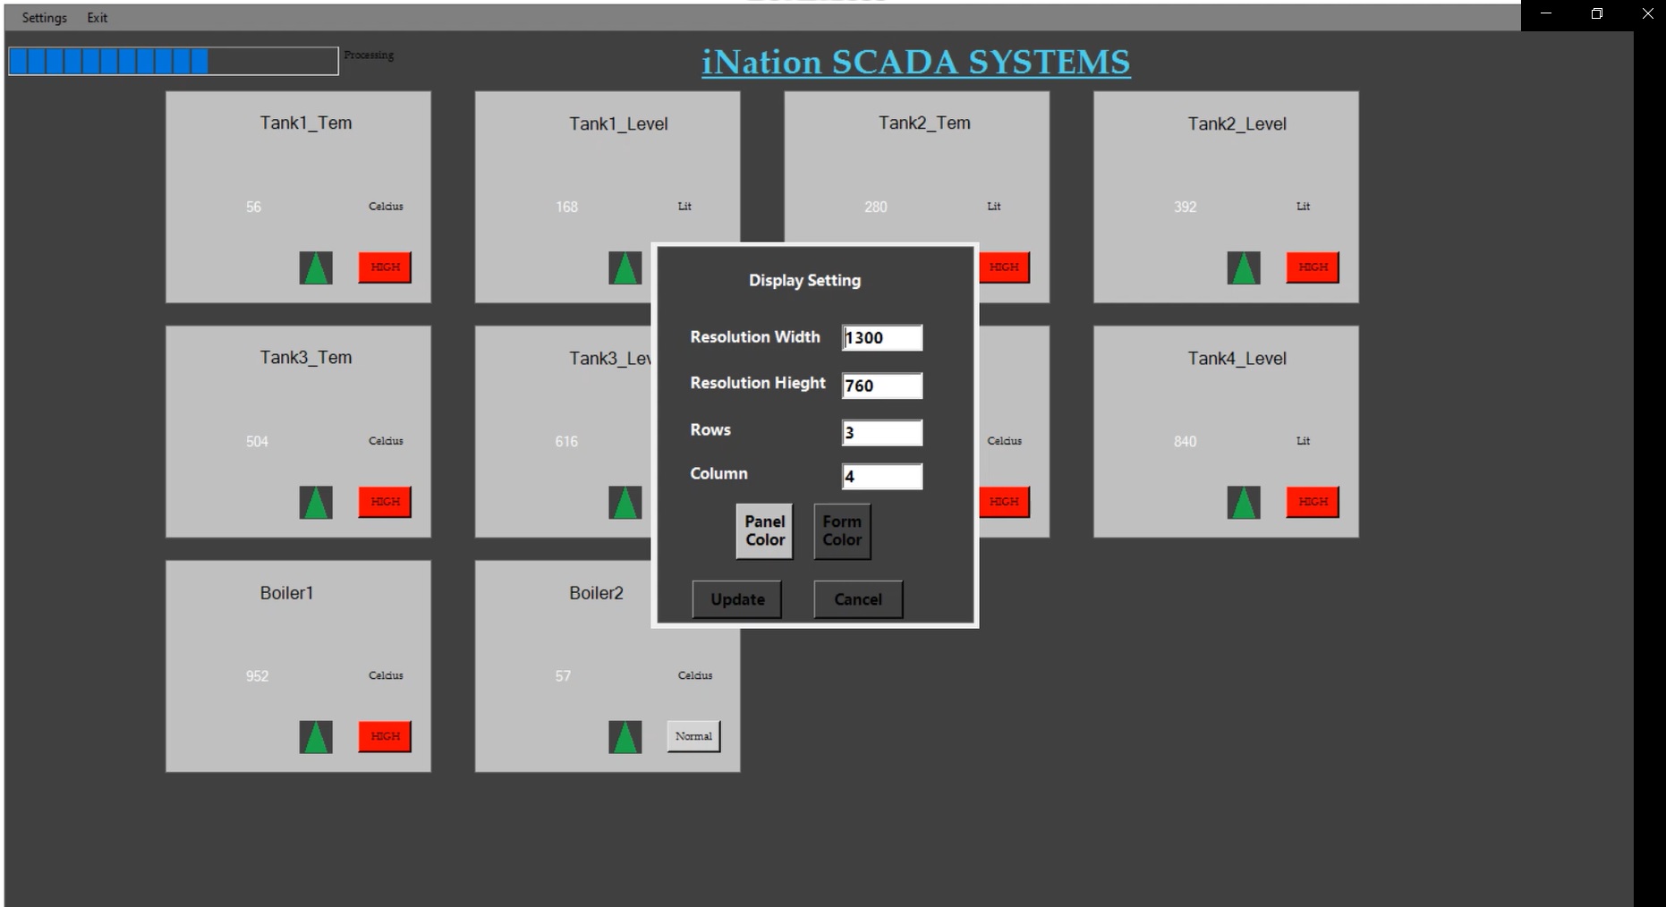Open the Form Color picker
The width and height of the screenshot is (1666, 907).
click(841, 530)
